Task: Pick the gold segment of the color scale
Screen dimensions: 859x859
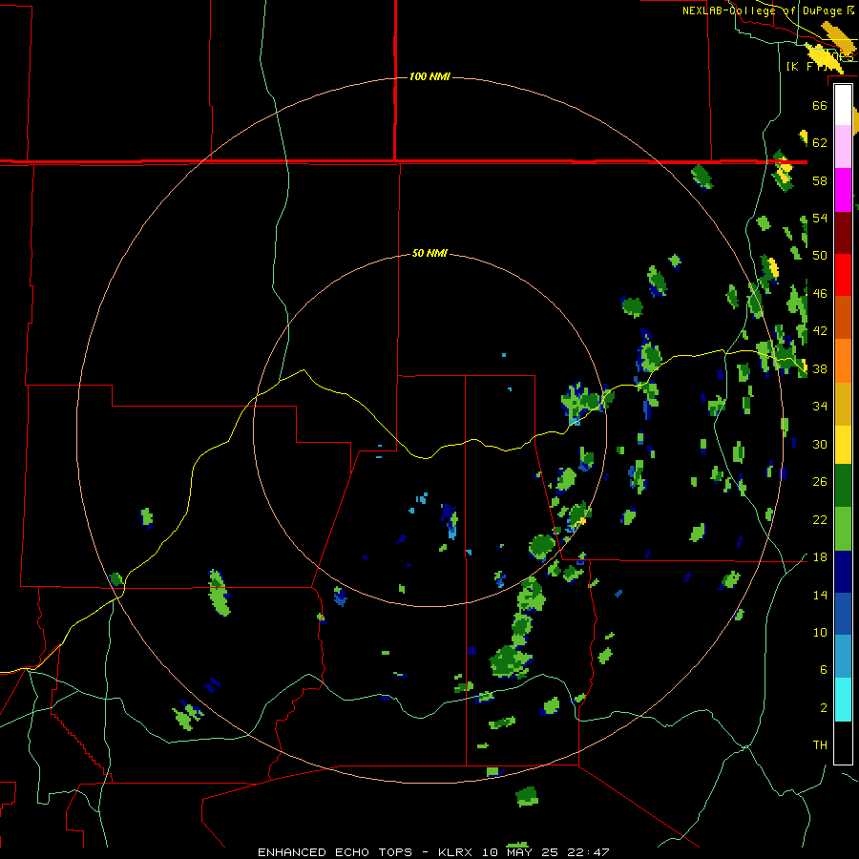Action: pyautogui.click(x=843, y=403)
